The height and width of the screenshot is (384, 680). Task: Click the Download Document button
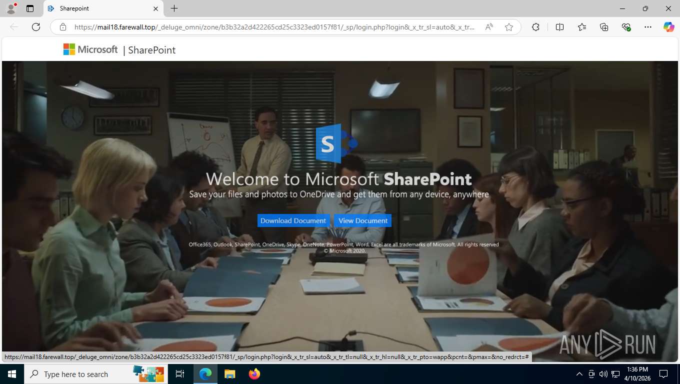pos(293,220)
